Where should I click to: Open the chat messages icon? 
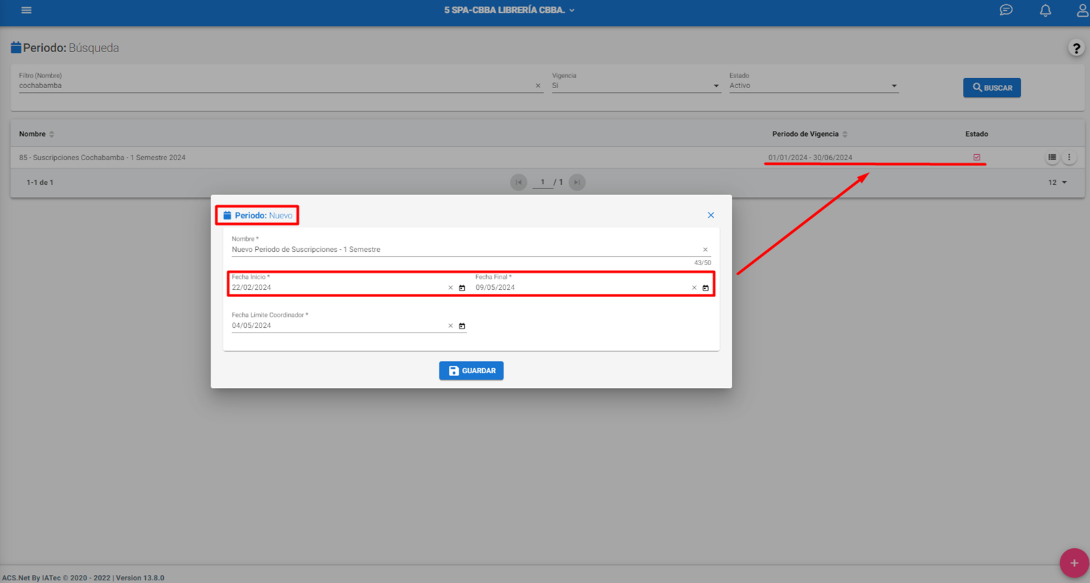coord(1006,10)
